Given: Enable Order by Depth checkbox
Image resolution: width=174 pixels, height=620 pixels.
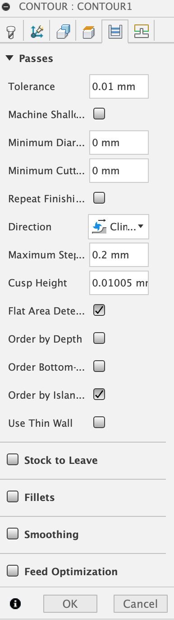Looking at the screenshot, I should (99, 338).
